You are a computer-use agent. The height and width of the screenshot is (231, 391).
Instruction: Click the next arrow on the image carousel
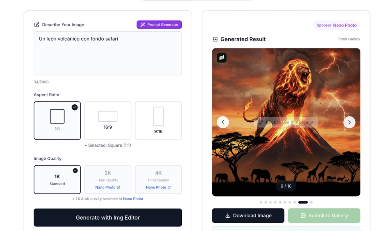pos(349,122)
